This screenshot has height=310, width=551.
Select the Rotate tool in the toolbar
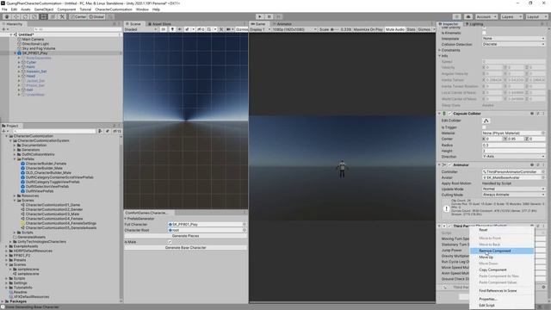point(25,16)
